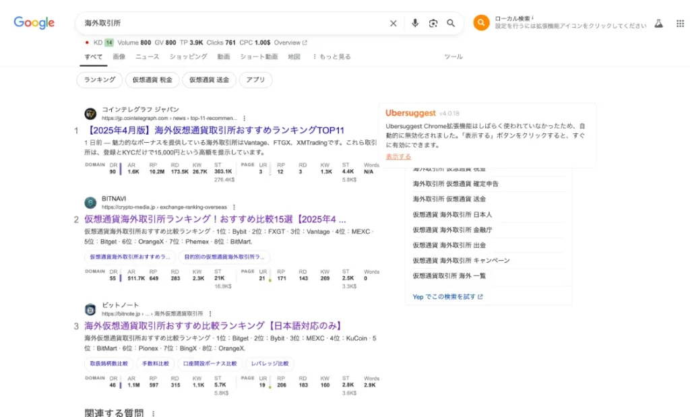Open the Overview link in SEO bar
The width and height of the screenshot is (690, 417).
point(290,42)
